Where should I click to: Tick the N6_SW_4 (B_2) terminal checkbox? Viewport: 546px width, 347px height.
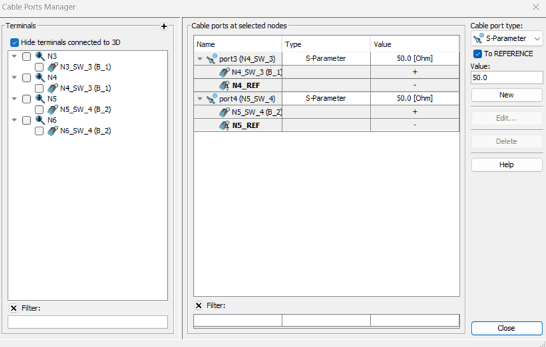39,131
